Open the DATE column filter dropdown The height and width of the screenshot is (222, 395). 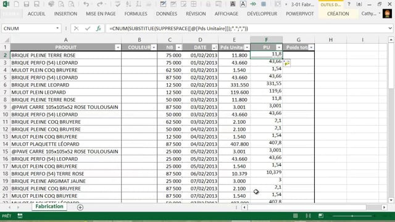214,47
